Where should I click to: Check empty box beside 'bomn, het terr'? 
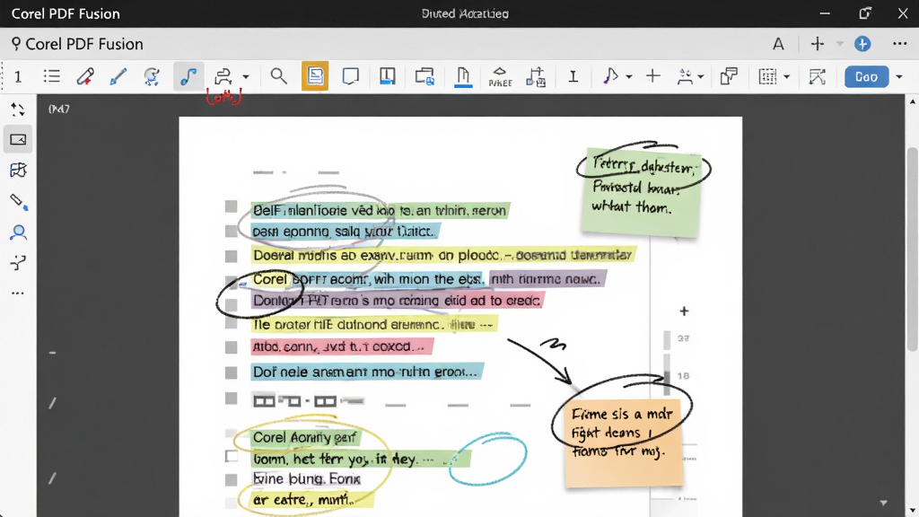[x=232, y=456]
